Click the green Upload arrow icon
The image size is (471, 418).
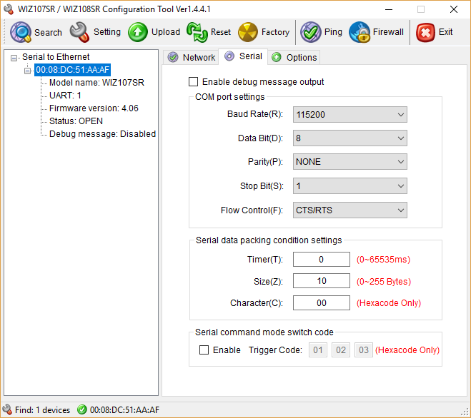click(x=138, y=32)
